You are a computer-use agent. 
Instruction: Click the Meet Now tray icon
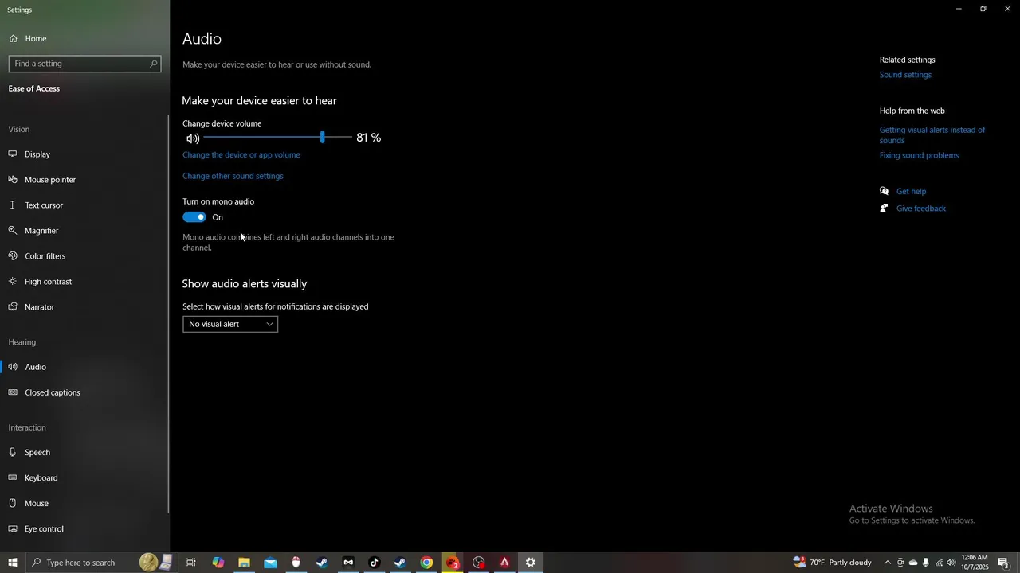click(x=900, y=563)
